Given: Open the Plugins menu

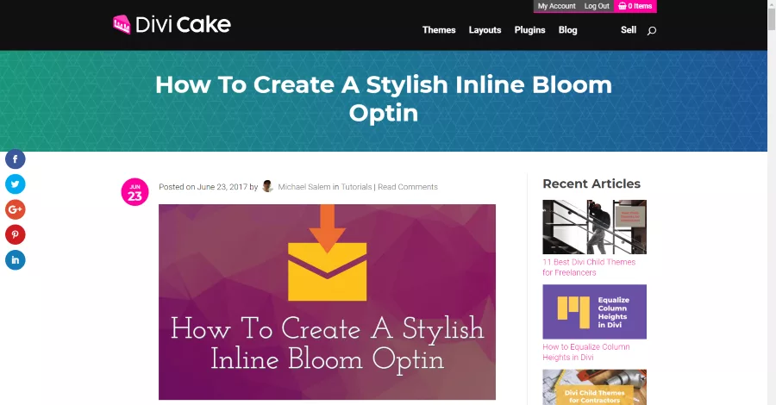Looking at the screenshot, I should pyautogui.click(x=529, y=30).
